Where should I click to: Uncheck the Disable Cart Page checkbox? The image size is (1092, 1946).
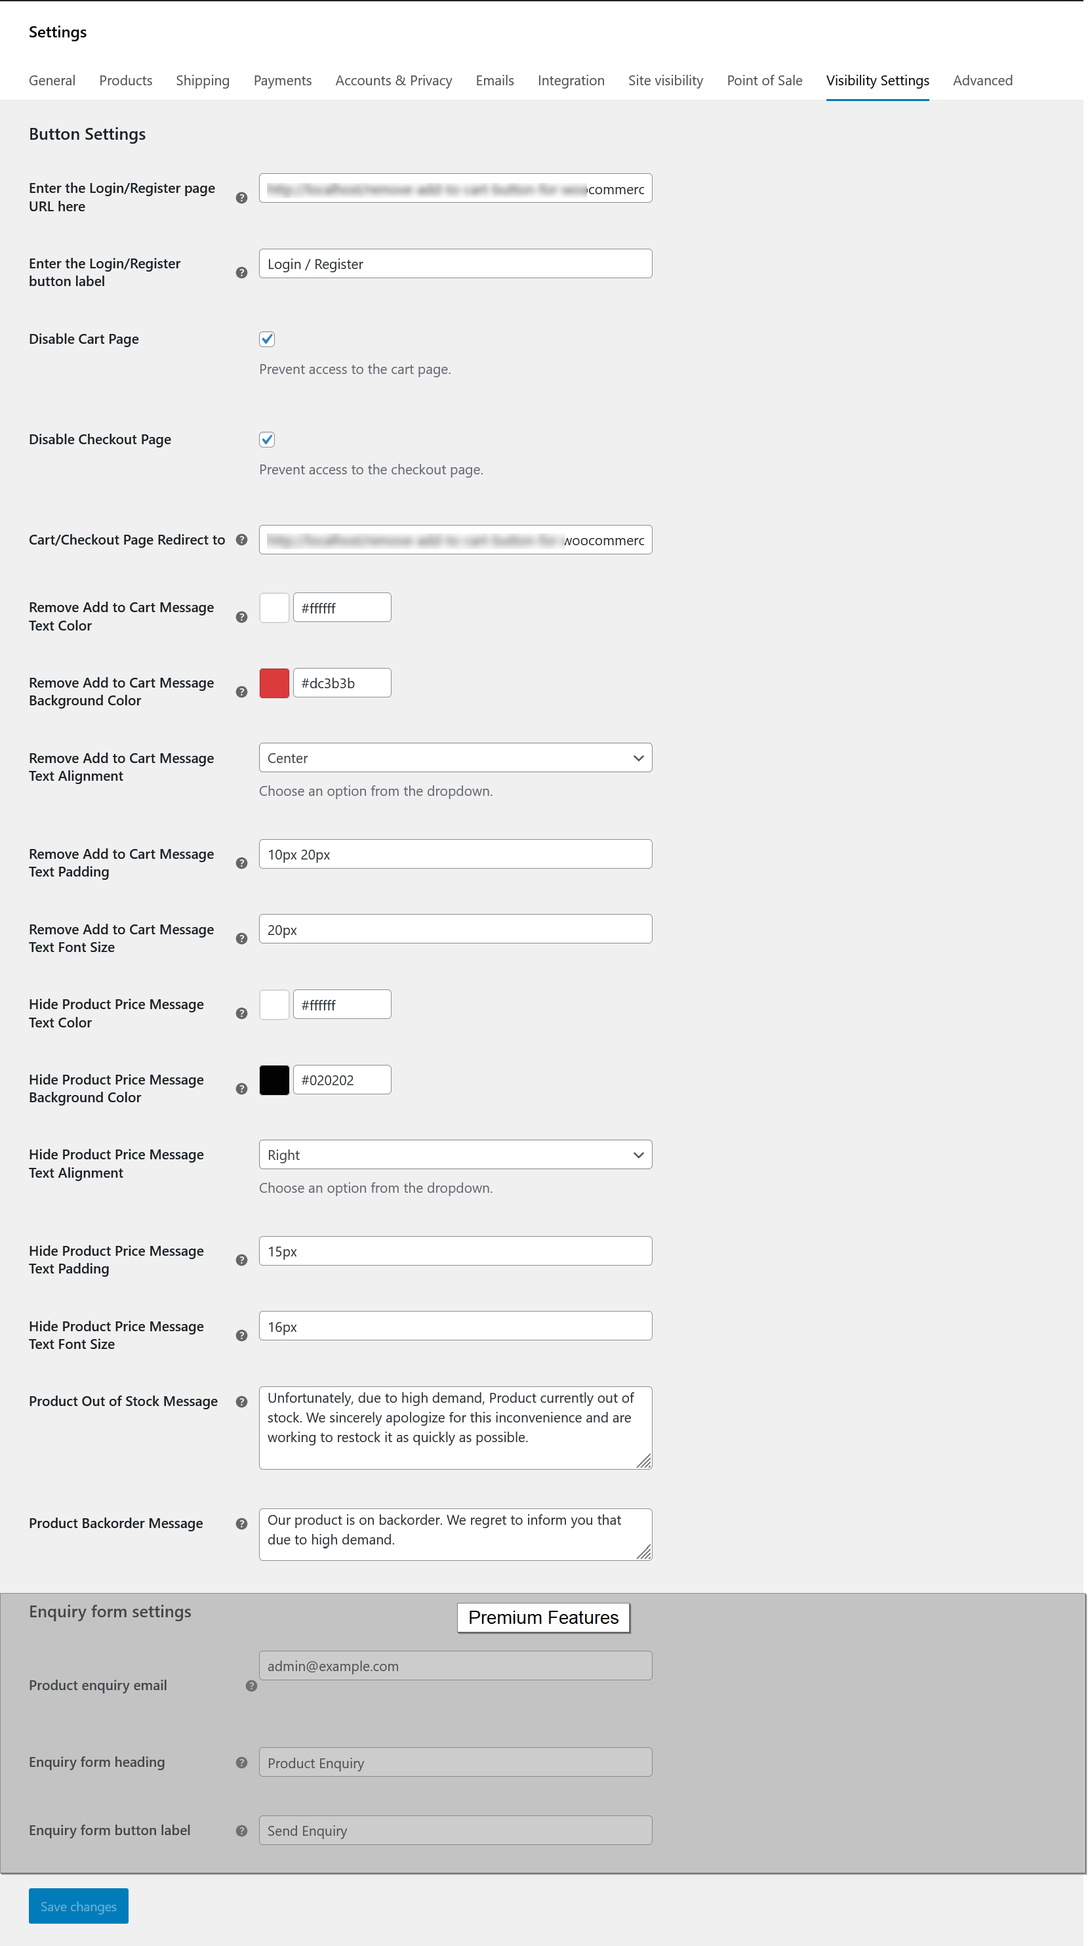(x=268, y=339)
